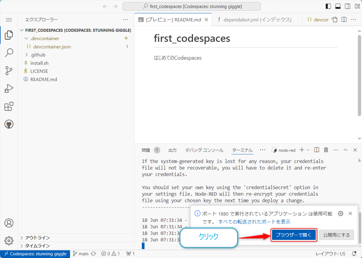Click Codespaces: stunning giggle remote indicator

[x=35, y=254]
